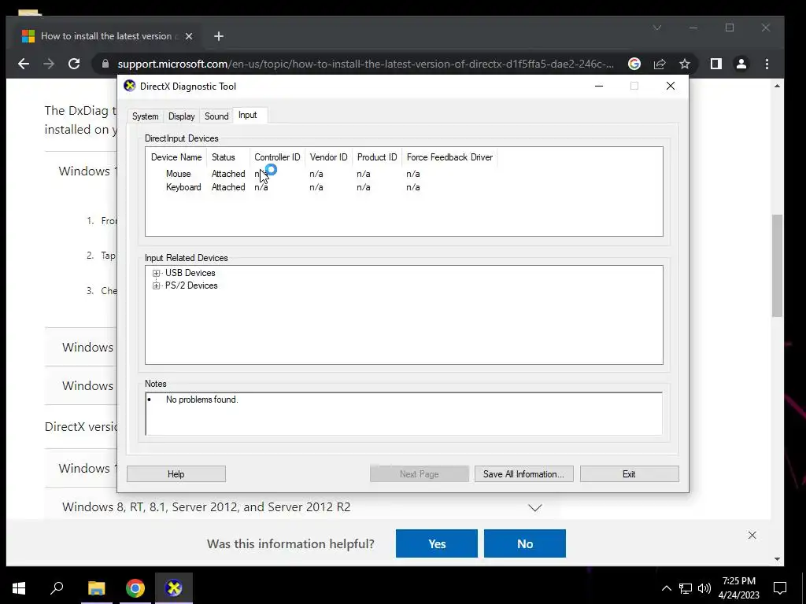Expand the USB Devices node
The height and width of the screenshot is (604, 806).
tap(157, 273)
